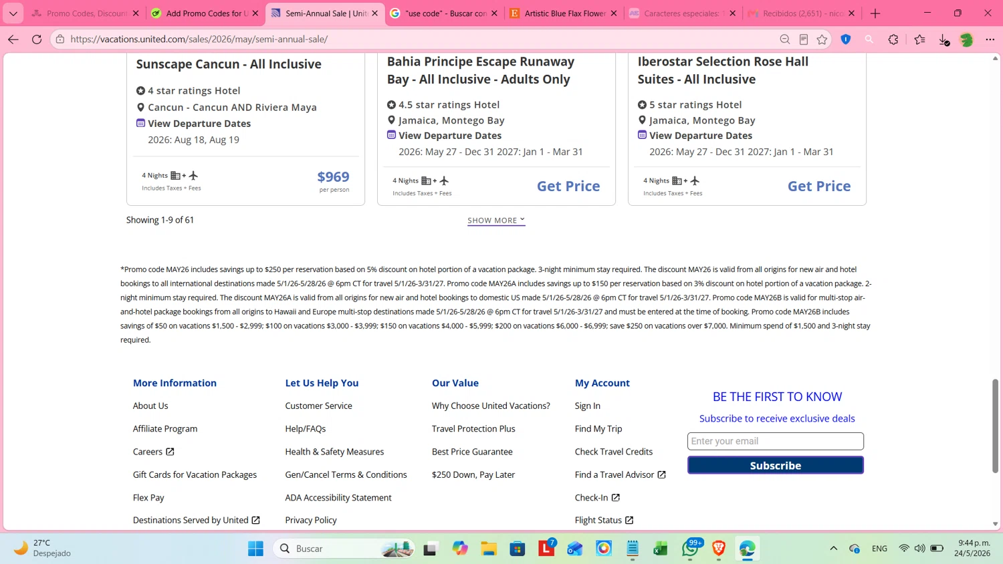Open the browser extensions puzzle icon

tap(893, 39)
